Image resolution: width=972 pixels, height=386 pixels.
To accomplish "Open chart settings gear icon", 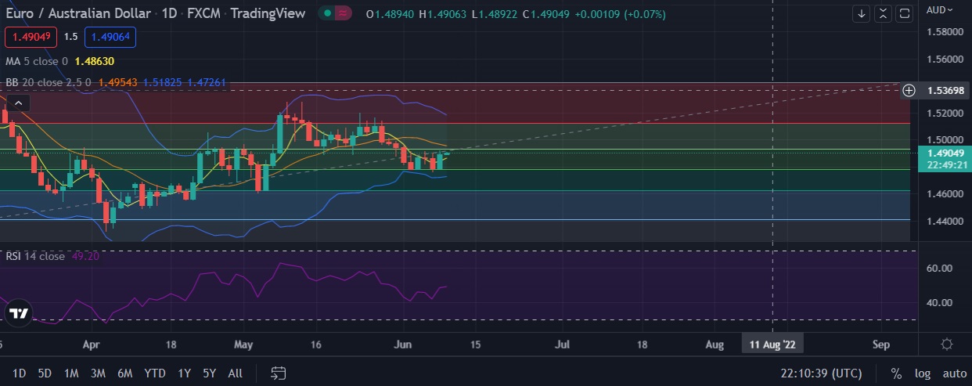I will [947, 344].
